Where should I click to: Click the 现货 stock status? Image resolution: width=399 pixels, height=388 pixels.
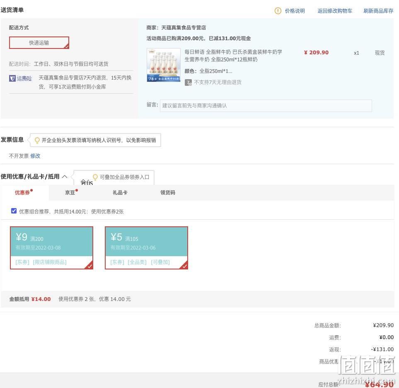(380, 53)
